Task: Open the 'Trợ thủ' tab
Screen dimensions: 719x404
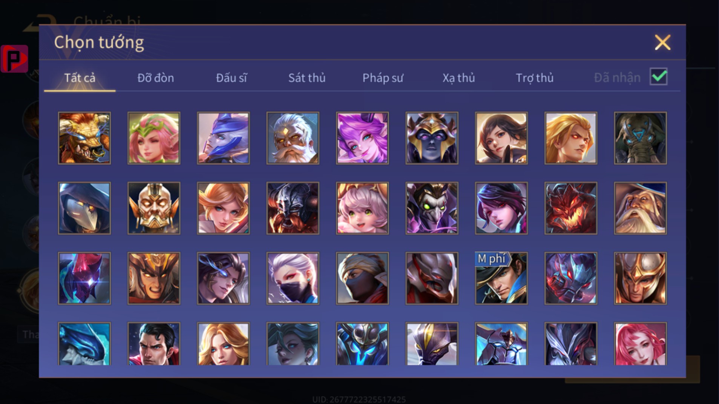Action: tap(535, 78)
